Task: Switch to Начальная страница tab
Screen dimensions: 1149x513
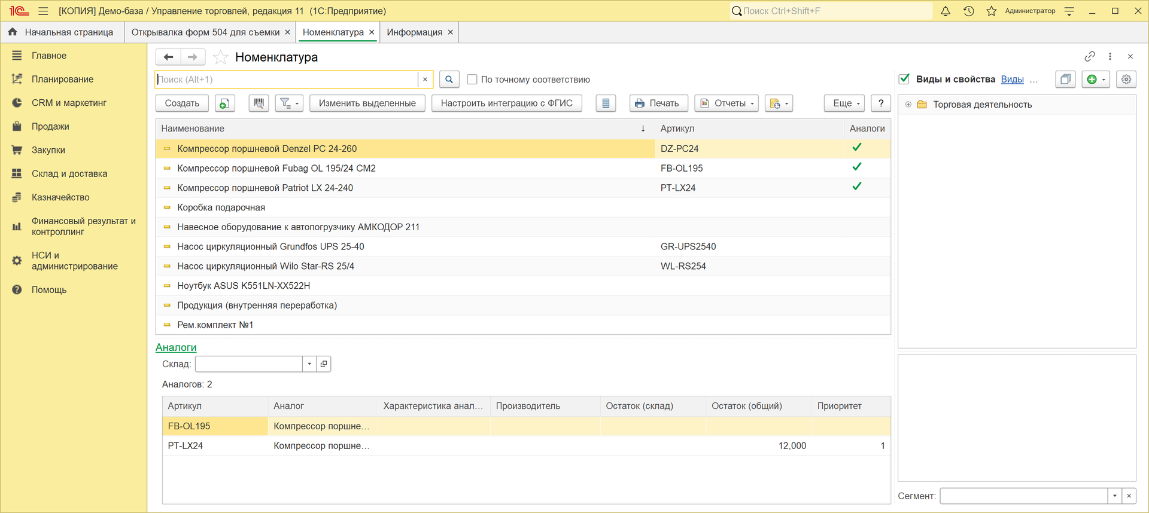Action: [62, 32]
